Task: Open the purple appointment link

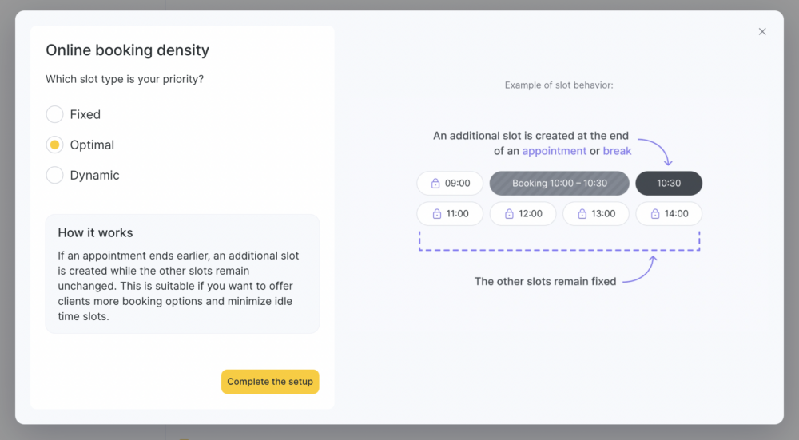Action: [554, 151]
